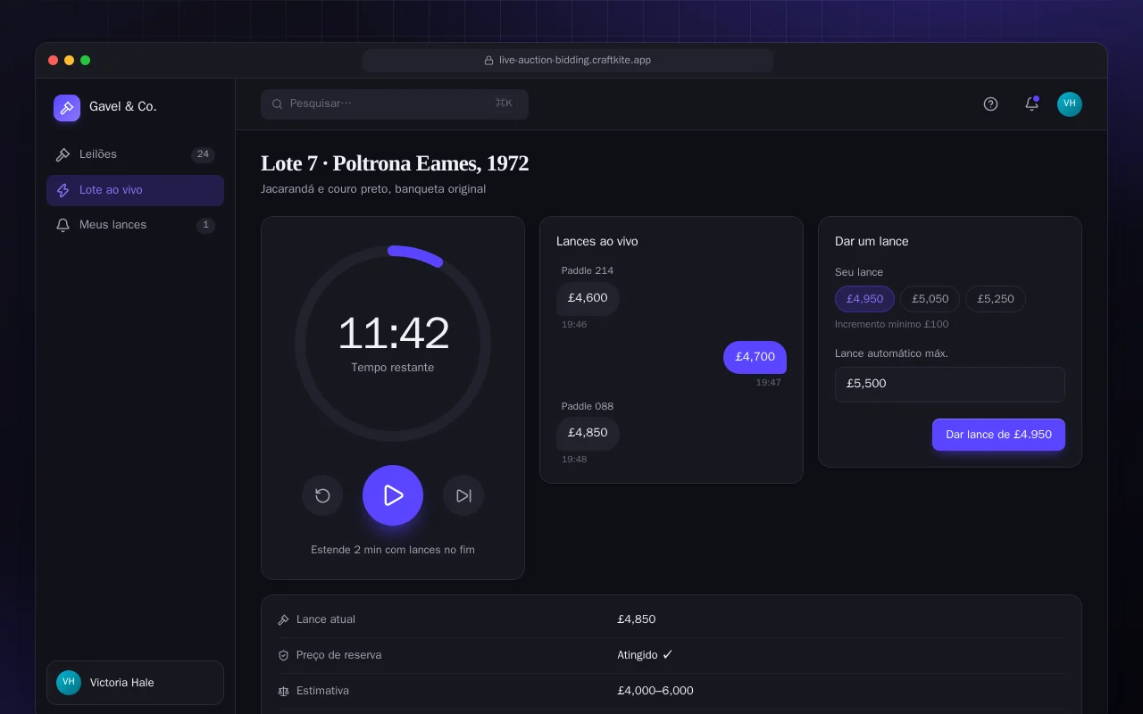Click the Leilões badge showing 24
The height and width of the screenshot is (714, 1143).
203,154
